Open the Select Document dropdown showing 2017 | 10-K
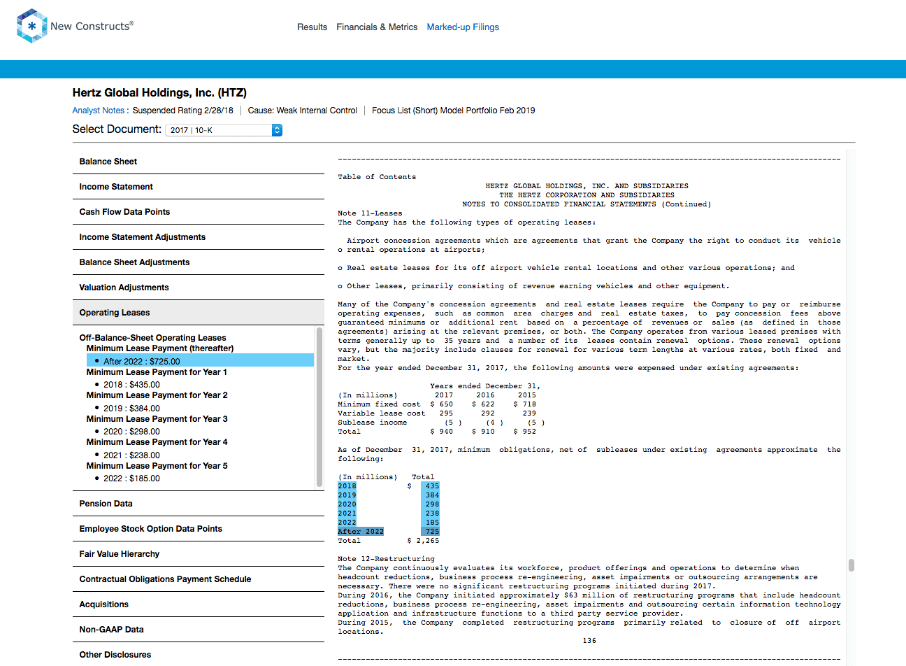 (x=224, y=130)
